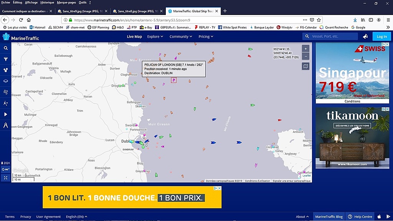Select the Pelican of London vessel marker
Screen dimensions: 393x221
[x=174, y=80]
